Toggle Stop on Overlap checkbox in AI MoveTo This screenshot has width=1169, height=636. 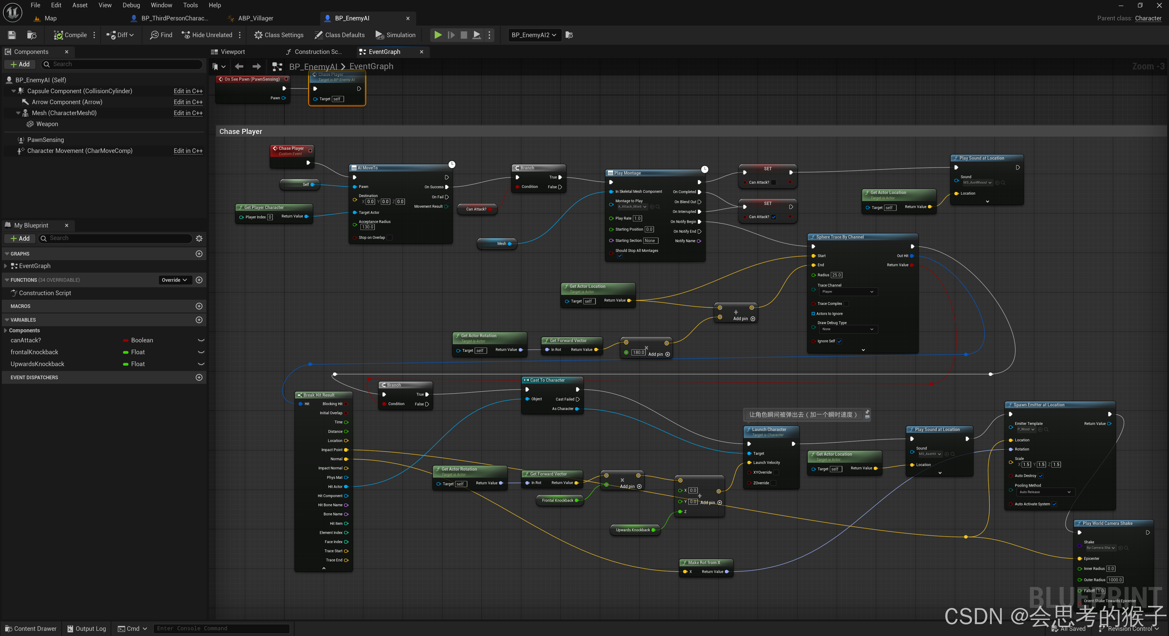(389, 237)
